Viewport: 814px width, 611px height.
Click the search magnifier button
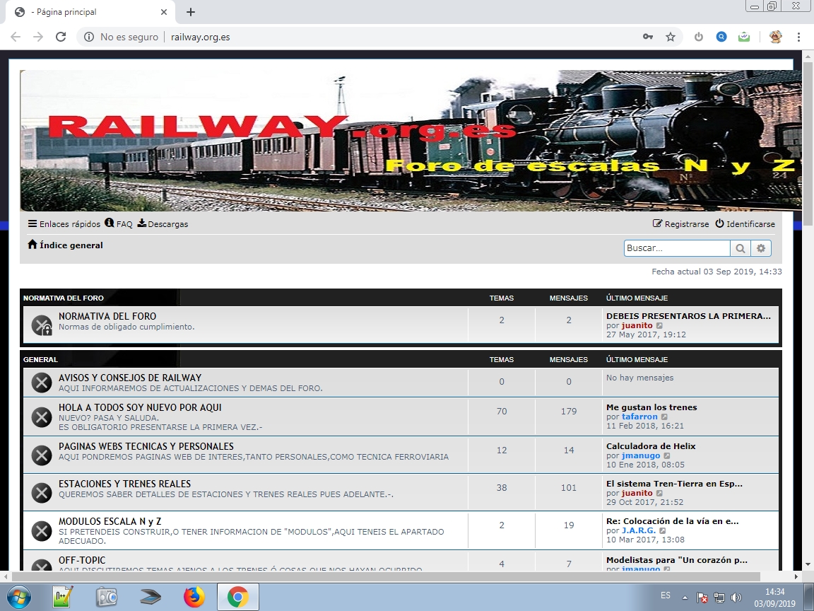(740, 248)
